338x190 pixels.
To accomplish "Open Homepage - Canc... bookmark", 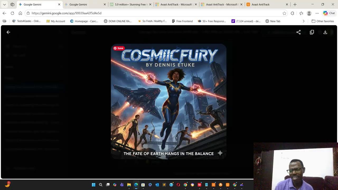I will [84, 21].
